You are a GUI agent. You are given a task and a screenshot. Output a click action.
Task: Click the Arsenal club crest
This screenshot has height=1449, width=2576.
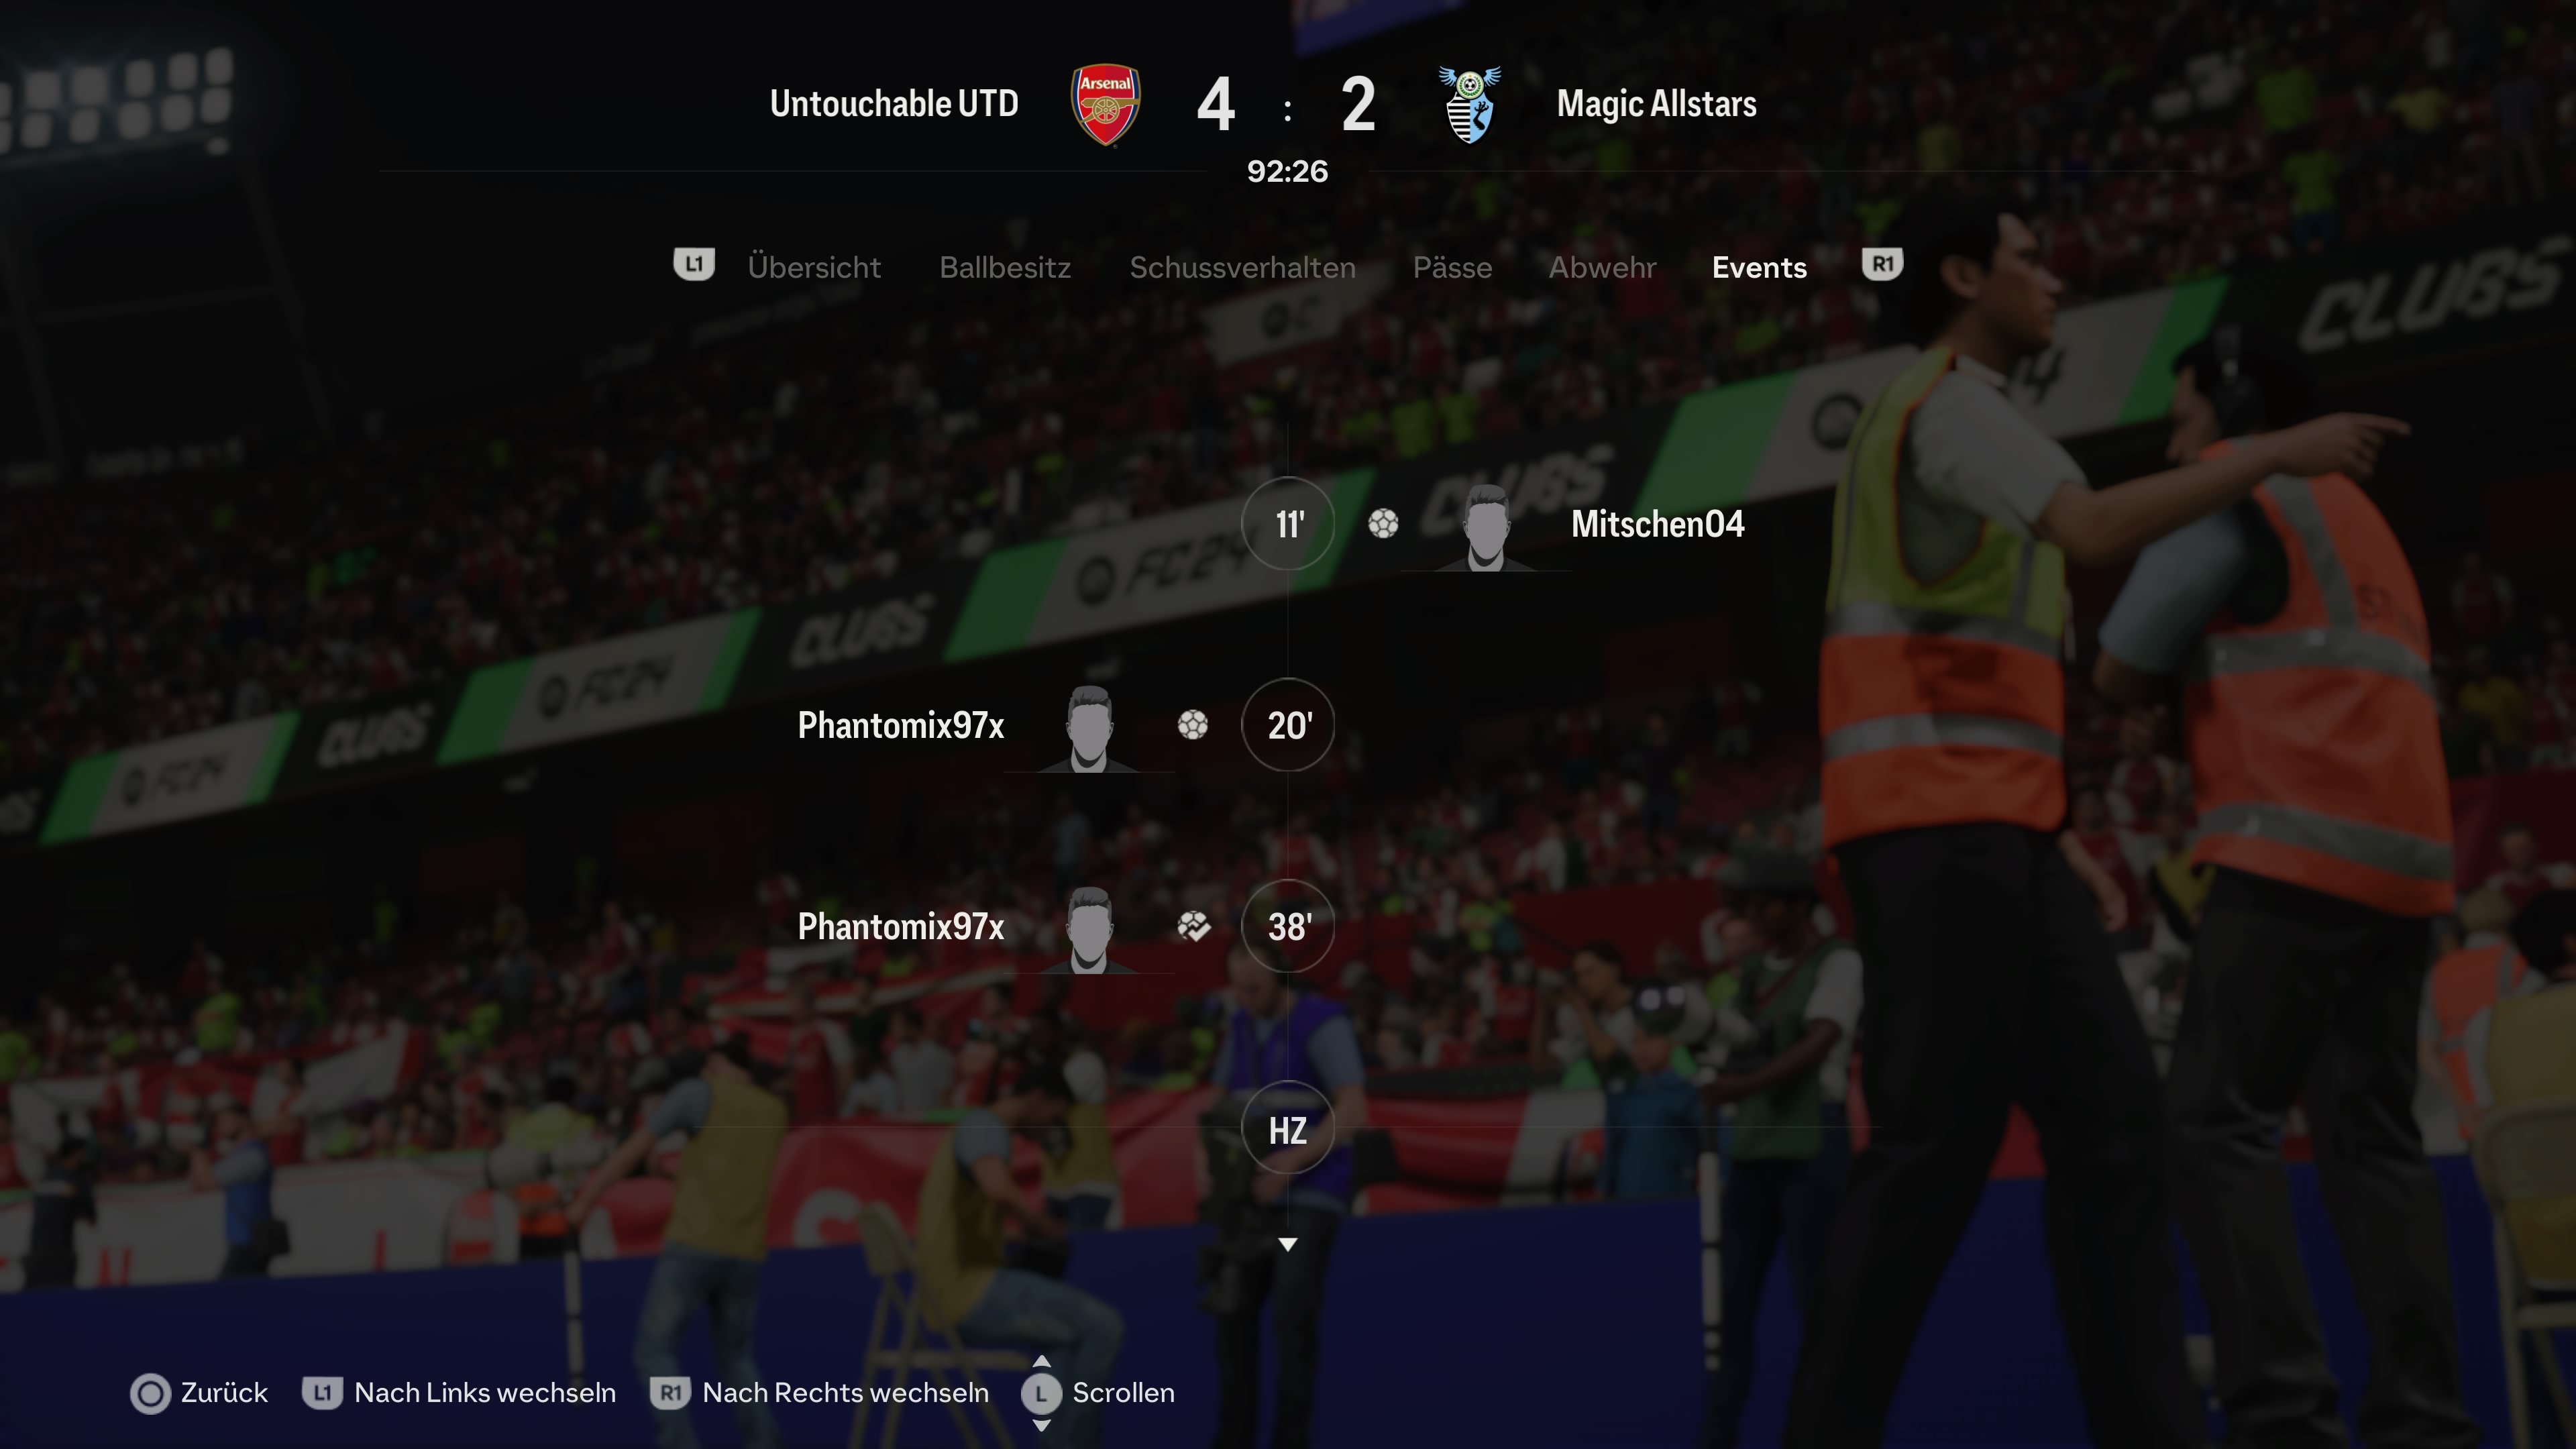(1105, 105)
